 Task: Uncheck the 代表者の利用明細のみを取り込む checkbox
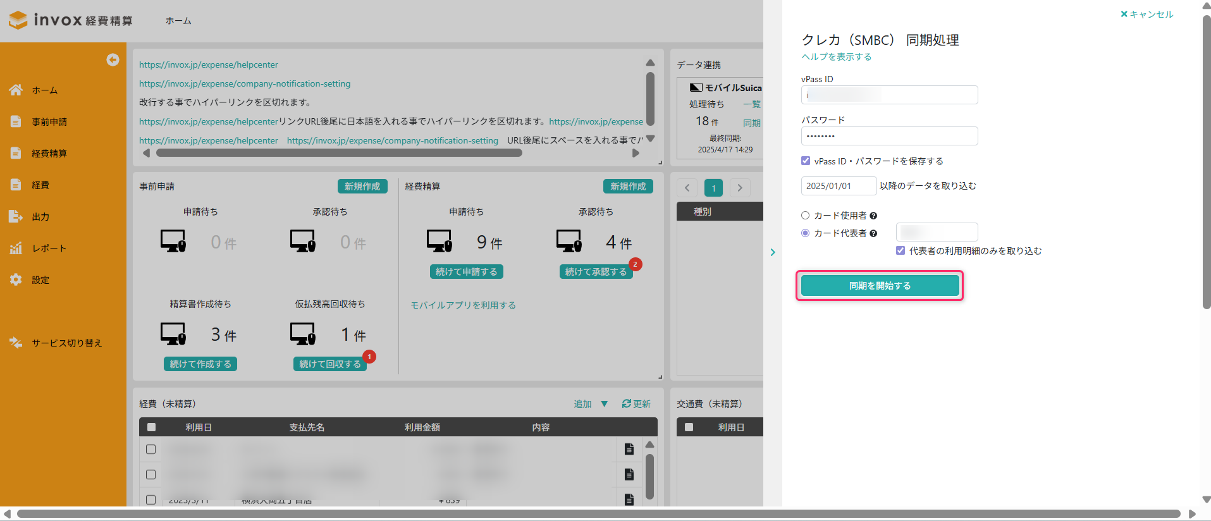pyautogui.click(x=901, y=250)
